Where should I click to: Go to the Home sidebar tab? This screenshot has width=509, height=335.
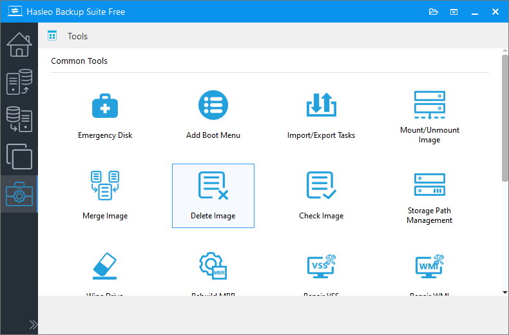click(19, 44)
